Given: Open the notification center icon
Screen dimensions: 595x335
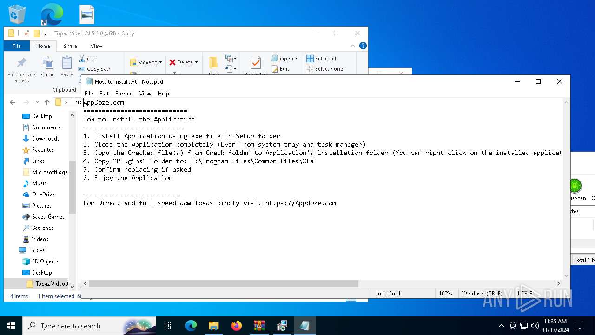Looking at the screenshot, I should click(x=580, y=326).
